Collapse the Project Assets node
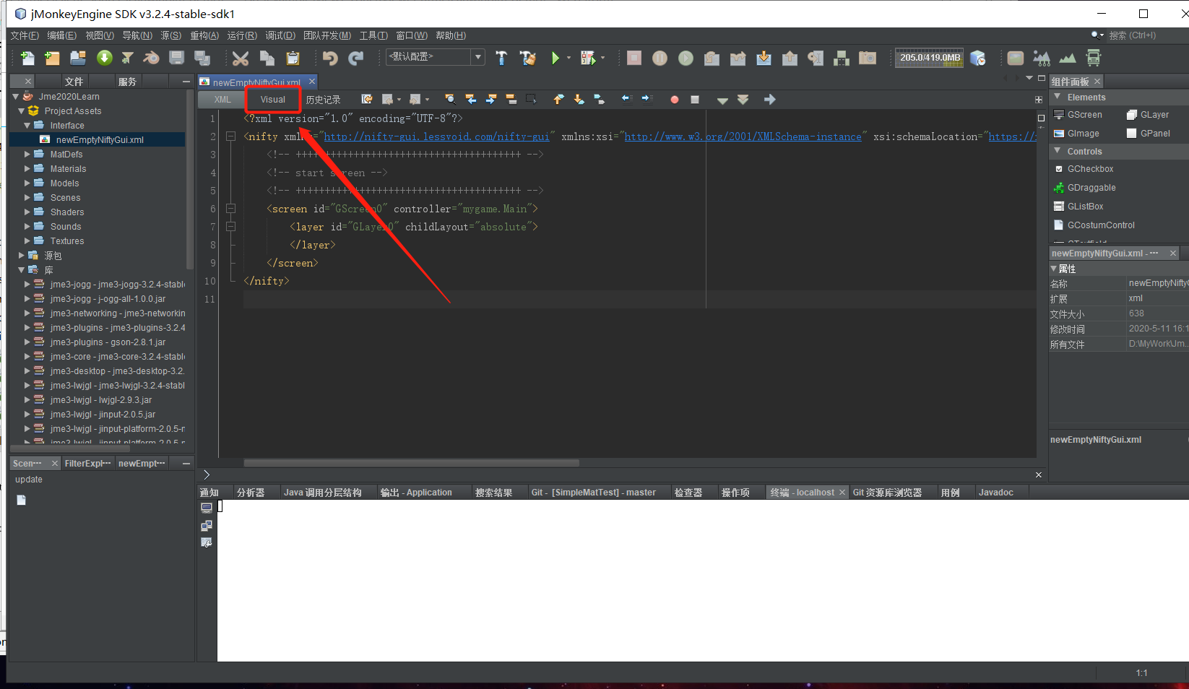 point(21,110)
